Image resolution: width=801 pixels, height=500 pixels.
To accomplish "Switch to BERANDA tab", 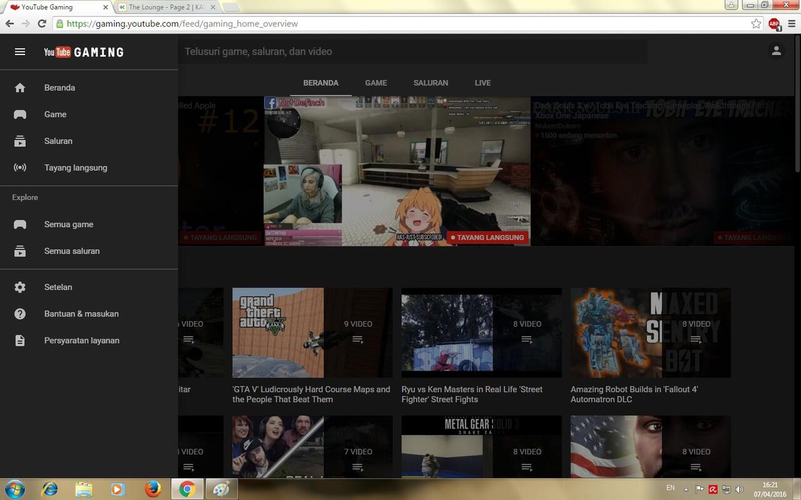I will [321, 83].
